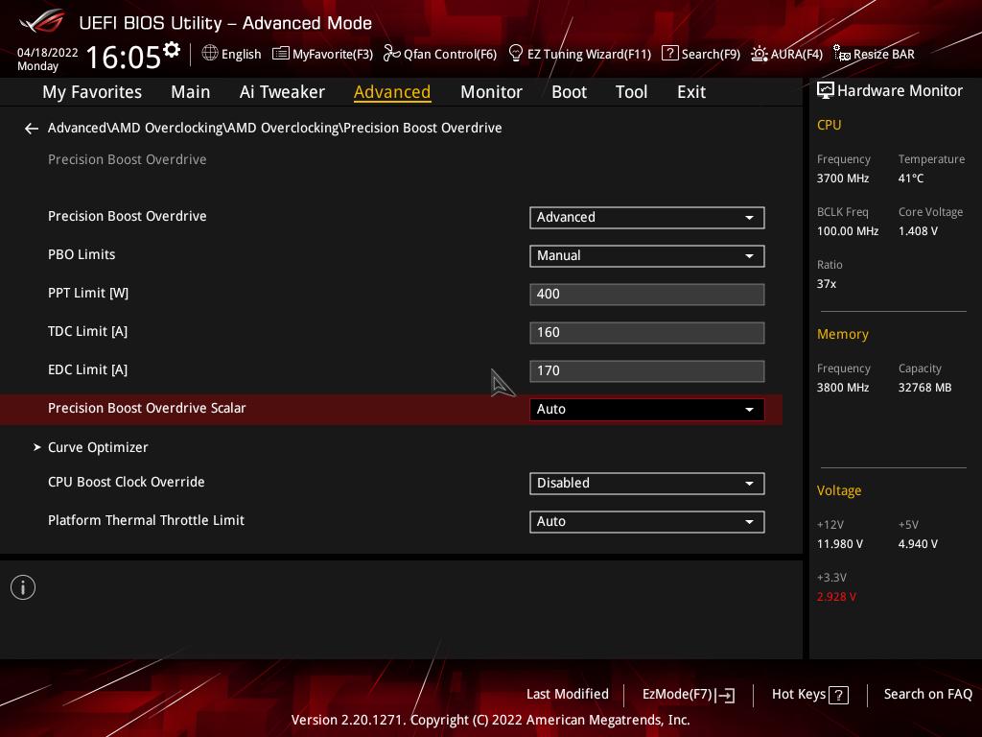The width and height of the screenshot is (982, 737).
Task: Click the Hardware Monitor title
Action: pos(900,91)
